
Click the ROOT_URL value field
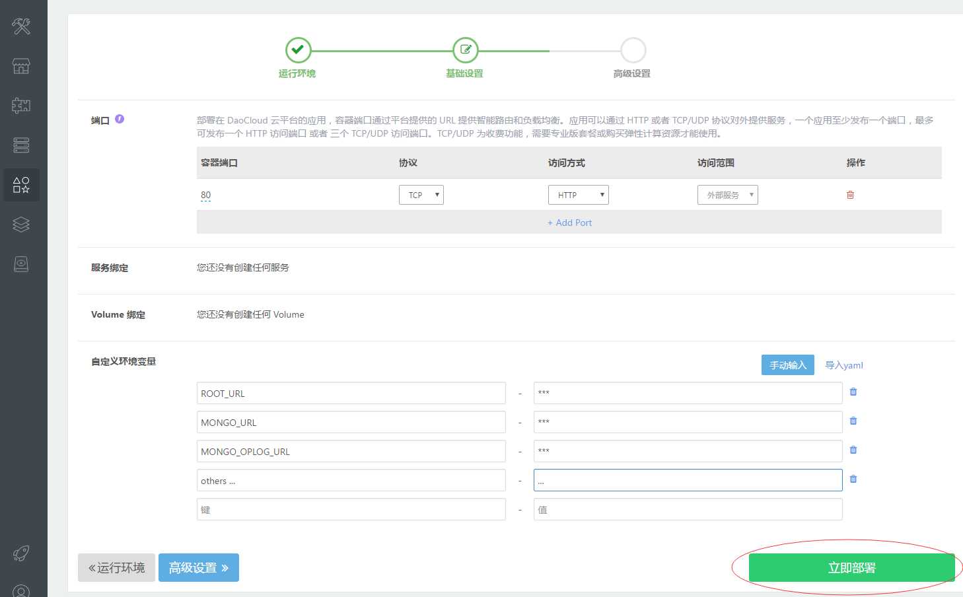[x=688, y=393]
